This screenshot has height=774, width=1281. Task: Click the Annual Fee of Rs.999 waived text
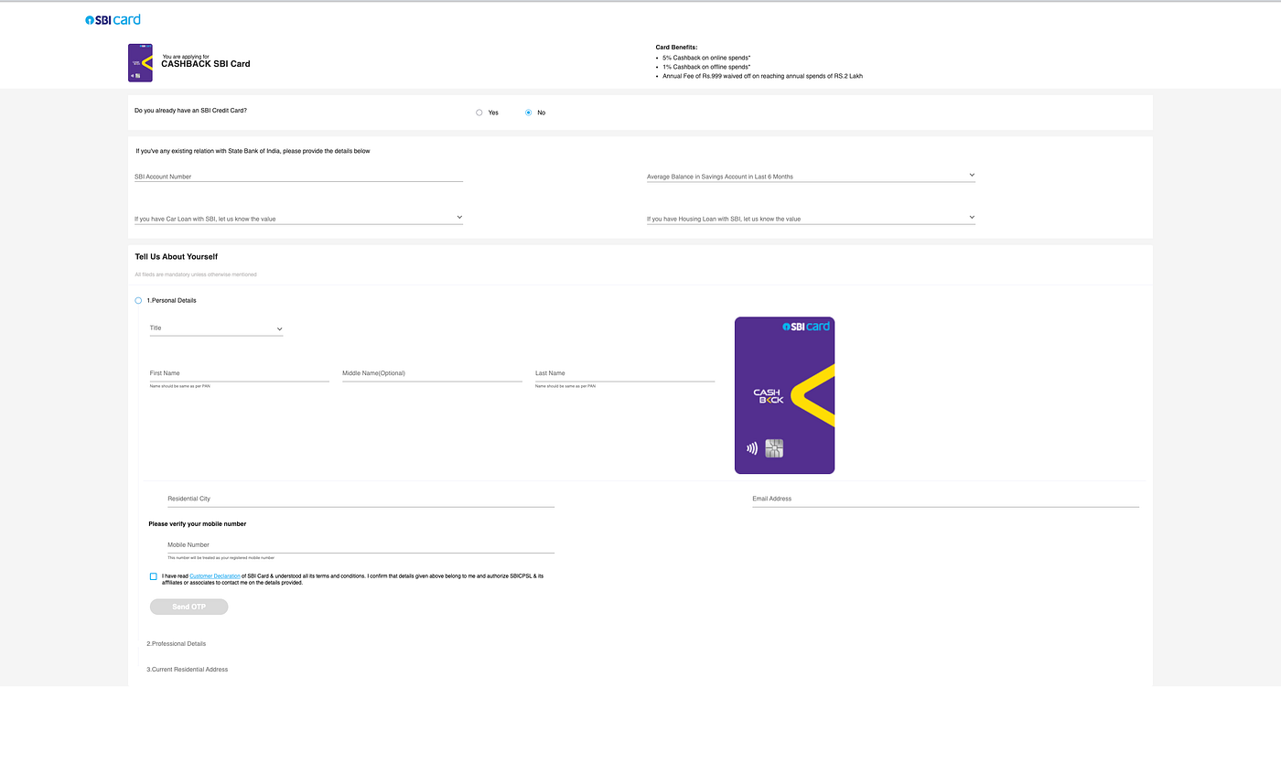click(x=762, y=76)
